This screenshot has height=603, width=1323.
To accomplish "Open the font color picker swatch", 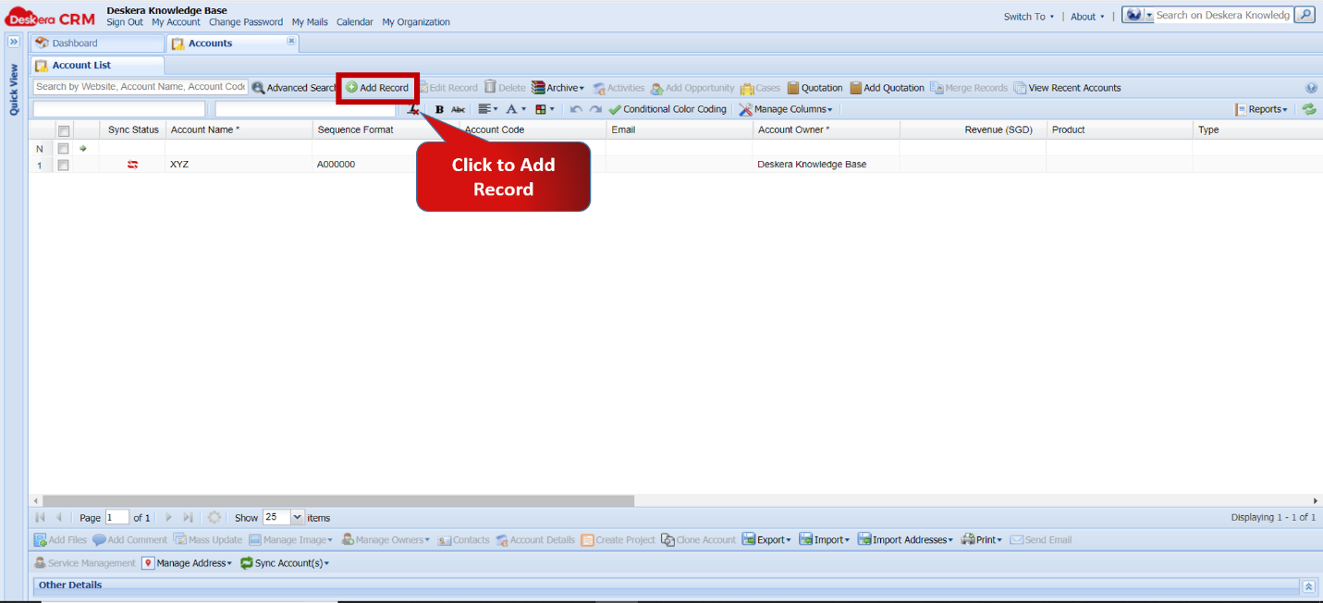I will click(x=514, y=108).
